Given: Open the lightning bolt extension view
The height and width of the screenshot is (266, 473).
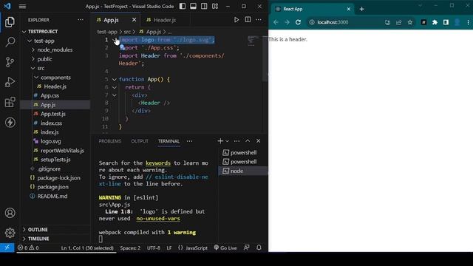Looking at the screenshot, I should coord(10,123).
